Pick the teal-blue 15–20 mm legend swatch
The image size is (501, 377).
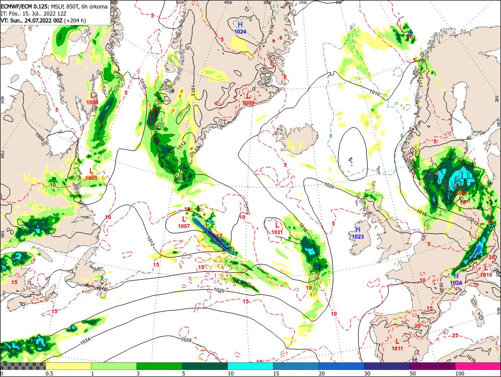coord(296,366)
